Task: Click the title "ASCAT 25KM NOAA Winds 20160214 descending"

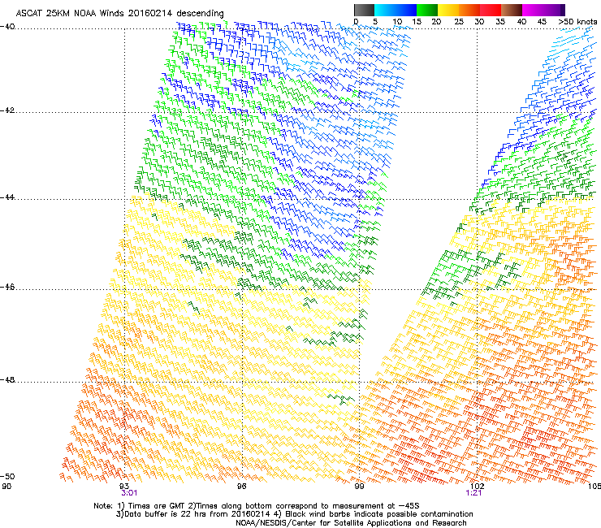Action: (x=120, y=13)
